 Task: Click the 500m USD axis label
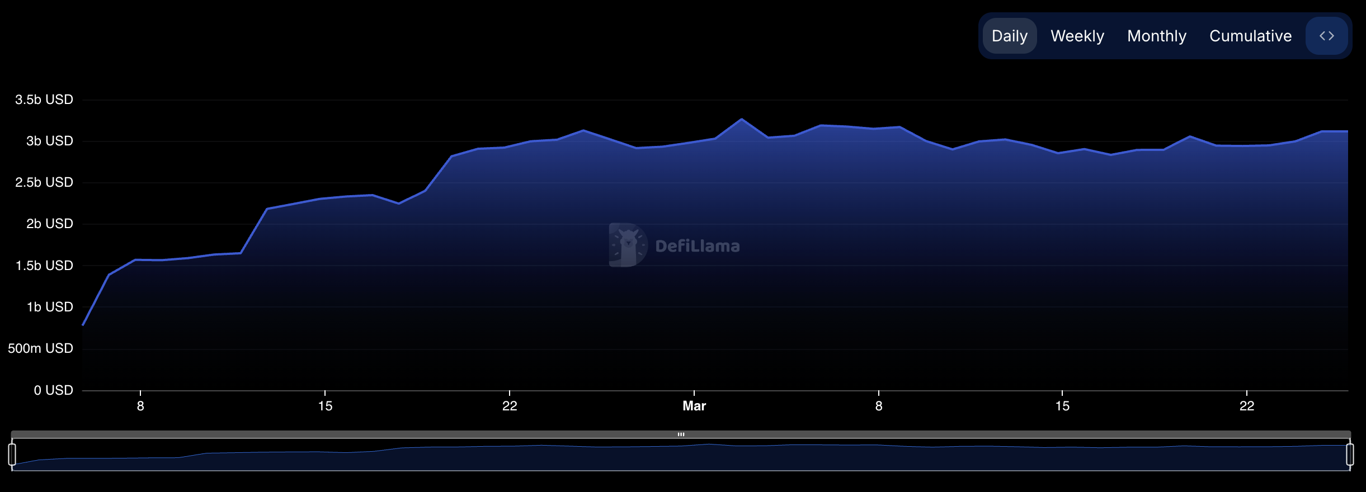40,348
